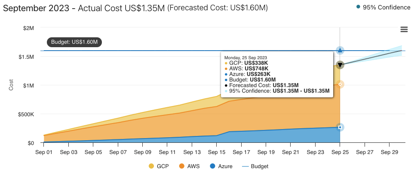This screenshot has height=175, width=414.
Task: Click the Budget: US$1.60M label pill
Action: pyautogui.click(x=74, y=42)
